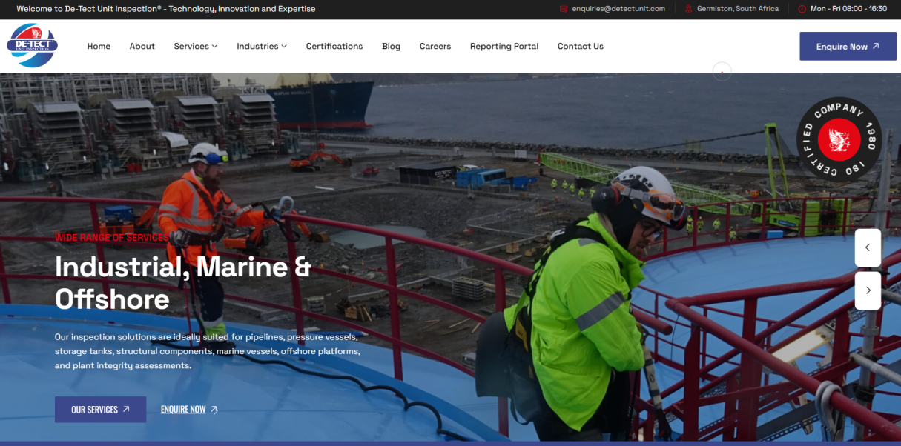Image resolution: width=901 pixels, height=446 pixels.
Task: Click the enquiries@detectunit.com email link
Action: 618,9
